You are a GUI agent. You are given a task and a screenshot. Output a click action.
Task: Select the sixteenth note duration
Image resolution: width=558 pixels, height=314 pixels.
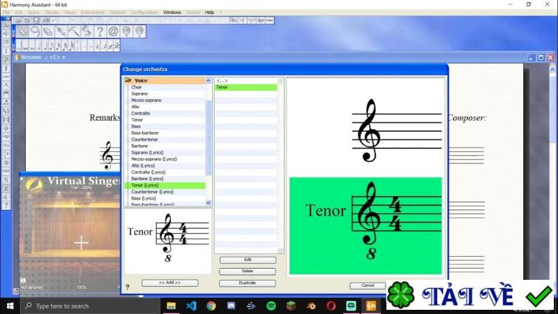coord(58,46)
